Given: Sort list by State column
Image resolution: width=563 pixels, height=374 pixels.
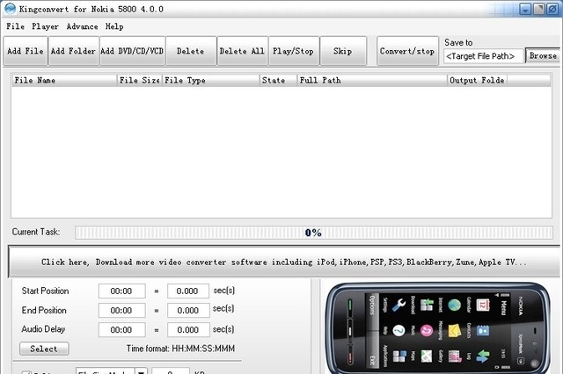Looking at the screenshot, I should click(278, 80).
